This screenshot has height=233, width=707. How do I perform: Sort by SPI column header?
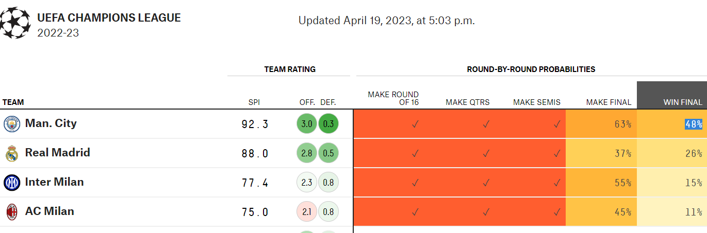(x=254, y=102)
